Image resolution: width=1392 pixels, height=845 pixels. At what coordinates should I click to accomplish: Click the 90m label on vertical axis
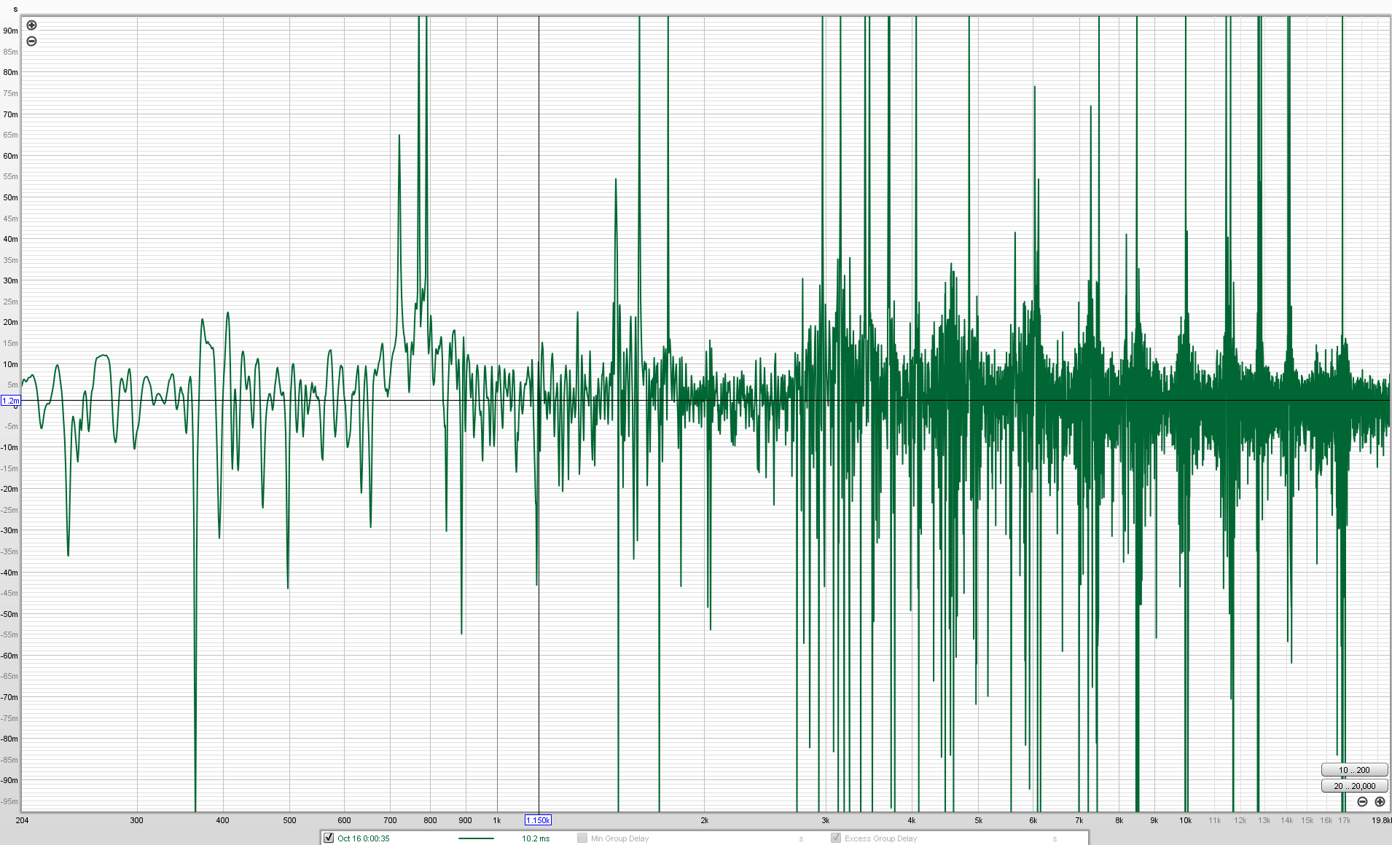click(x=10, y=31)
